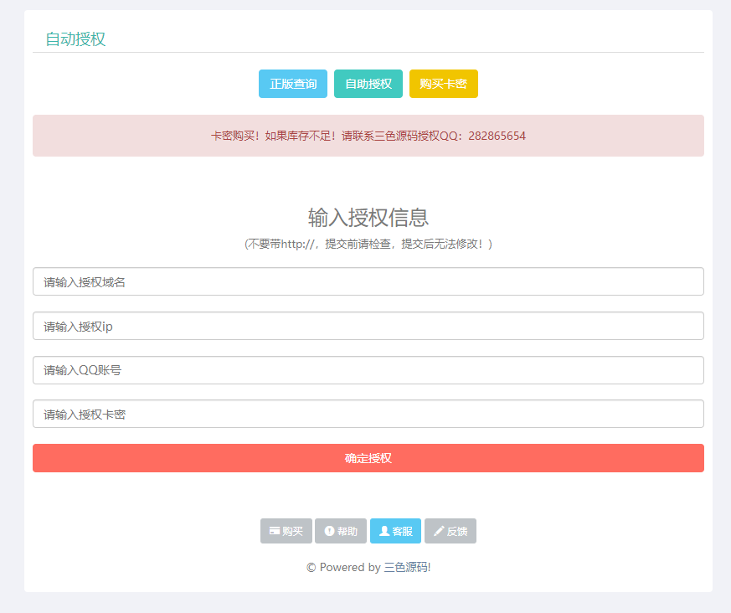Click the pink warning notice banner

[368, 135]
